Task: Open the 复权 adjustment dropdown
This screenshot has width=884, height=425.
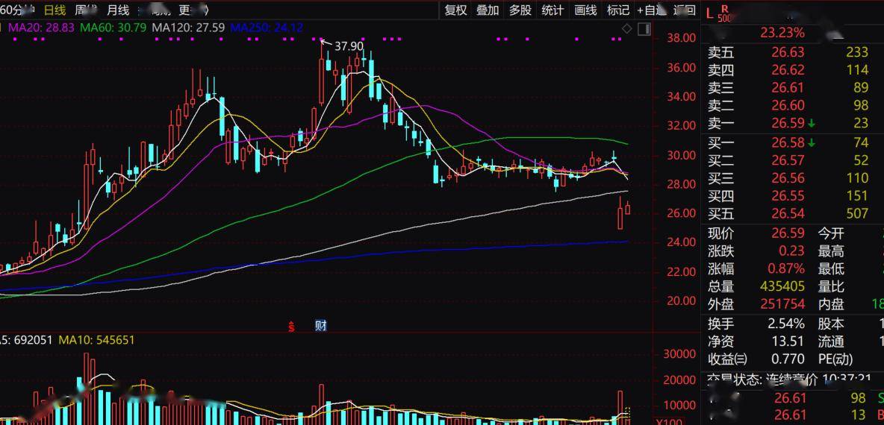Action: pos(455,10)
